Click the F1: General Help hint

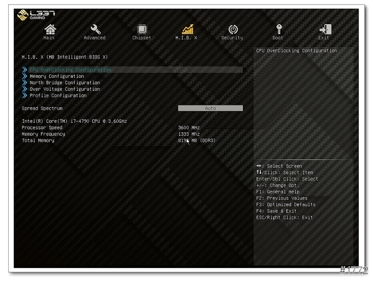pyautogui.click(x=278, y=192)
